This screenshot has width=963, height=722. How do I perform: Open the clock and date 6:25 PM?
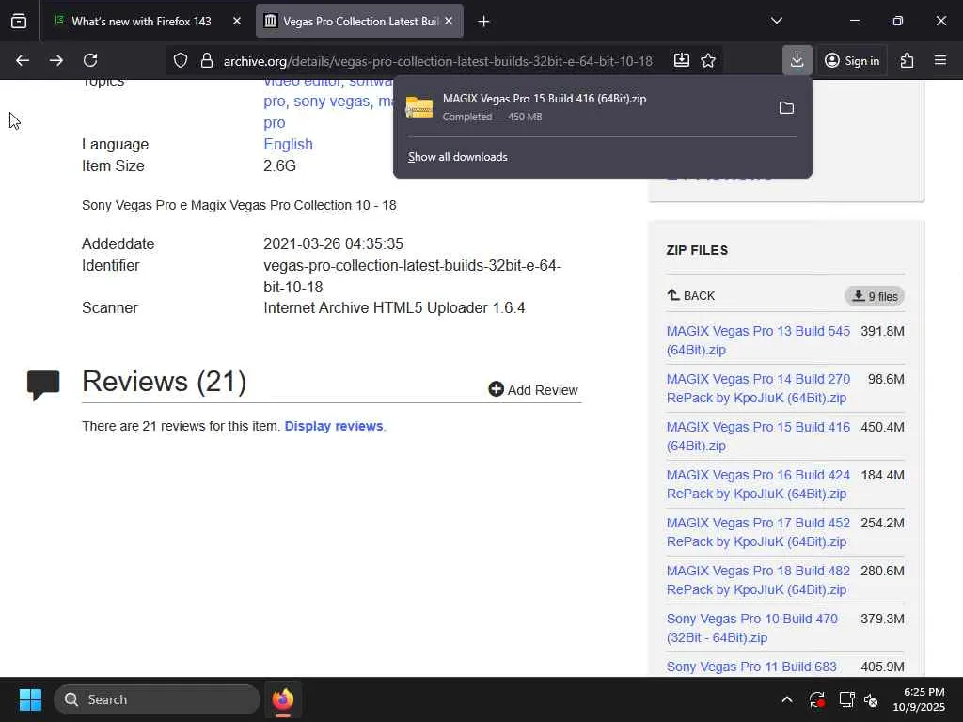coord(919,699)
